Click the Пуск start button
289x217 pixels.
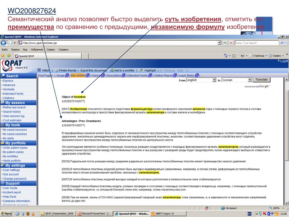pos(6,214)
